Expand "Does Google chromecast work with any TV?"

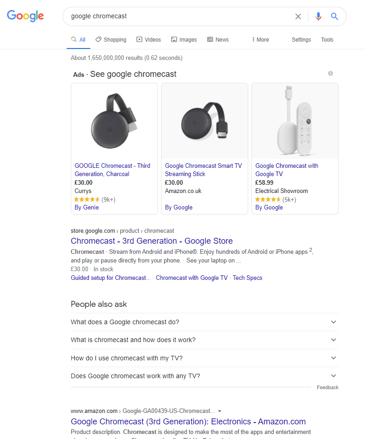point(334,376)
